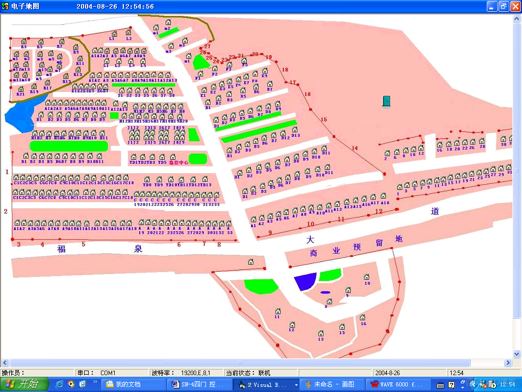The width and height of the screenshot is (522, 392).
Task: Click the baud rate 19200,E,8,1 status entry
Action: pyautogui.click(x=186, y=373)
